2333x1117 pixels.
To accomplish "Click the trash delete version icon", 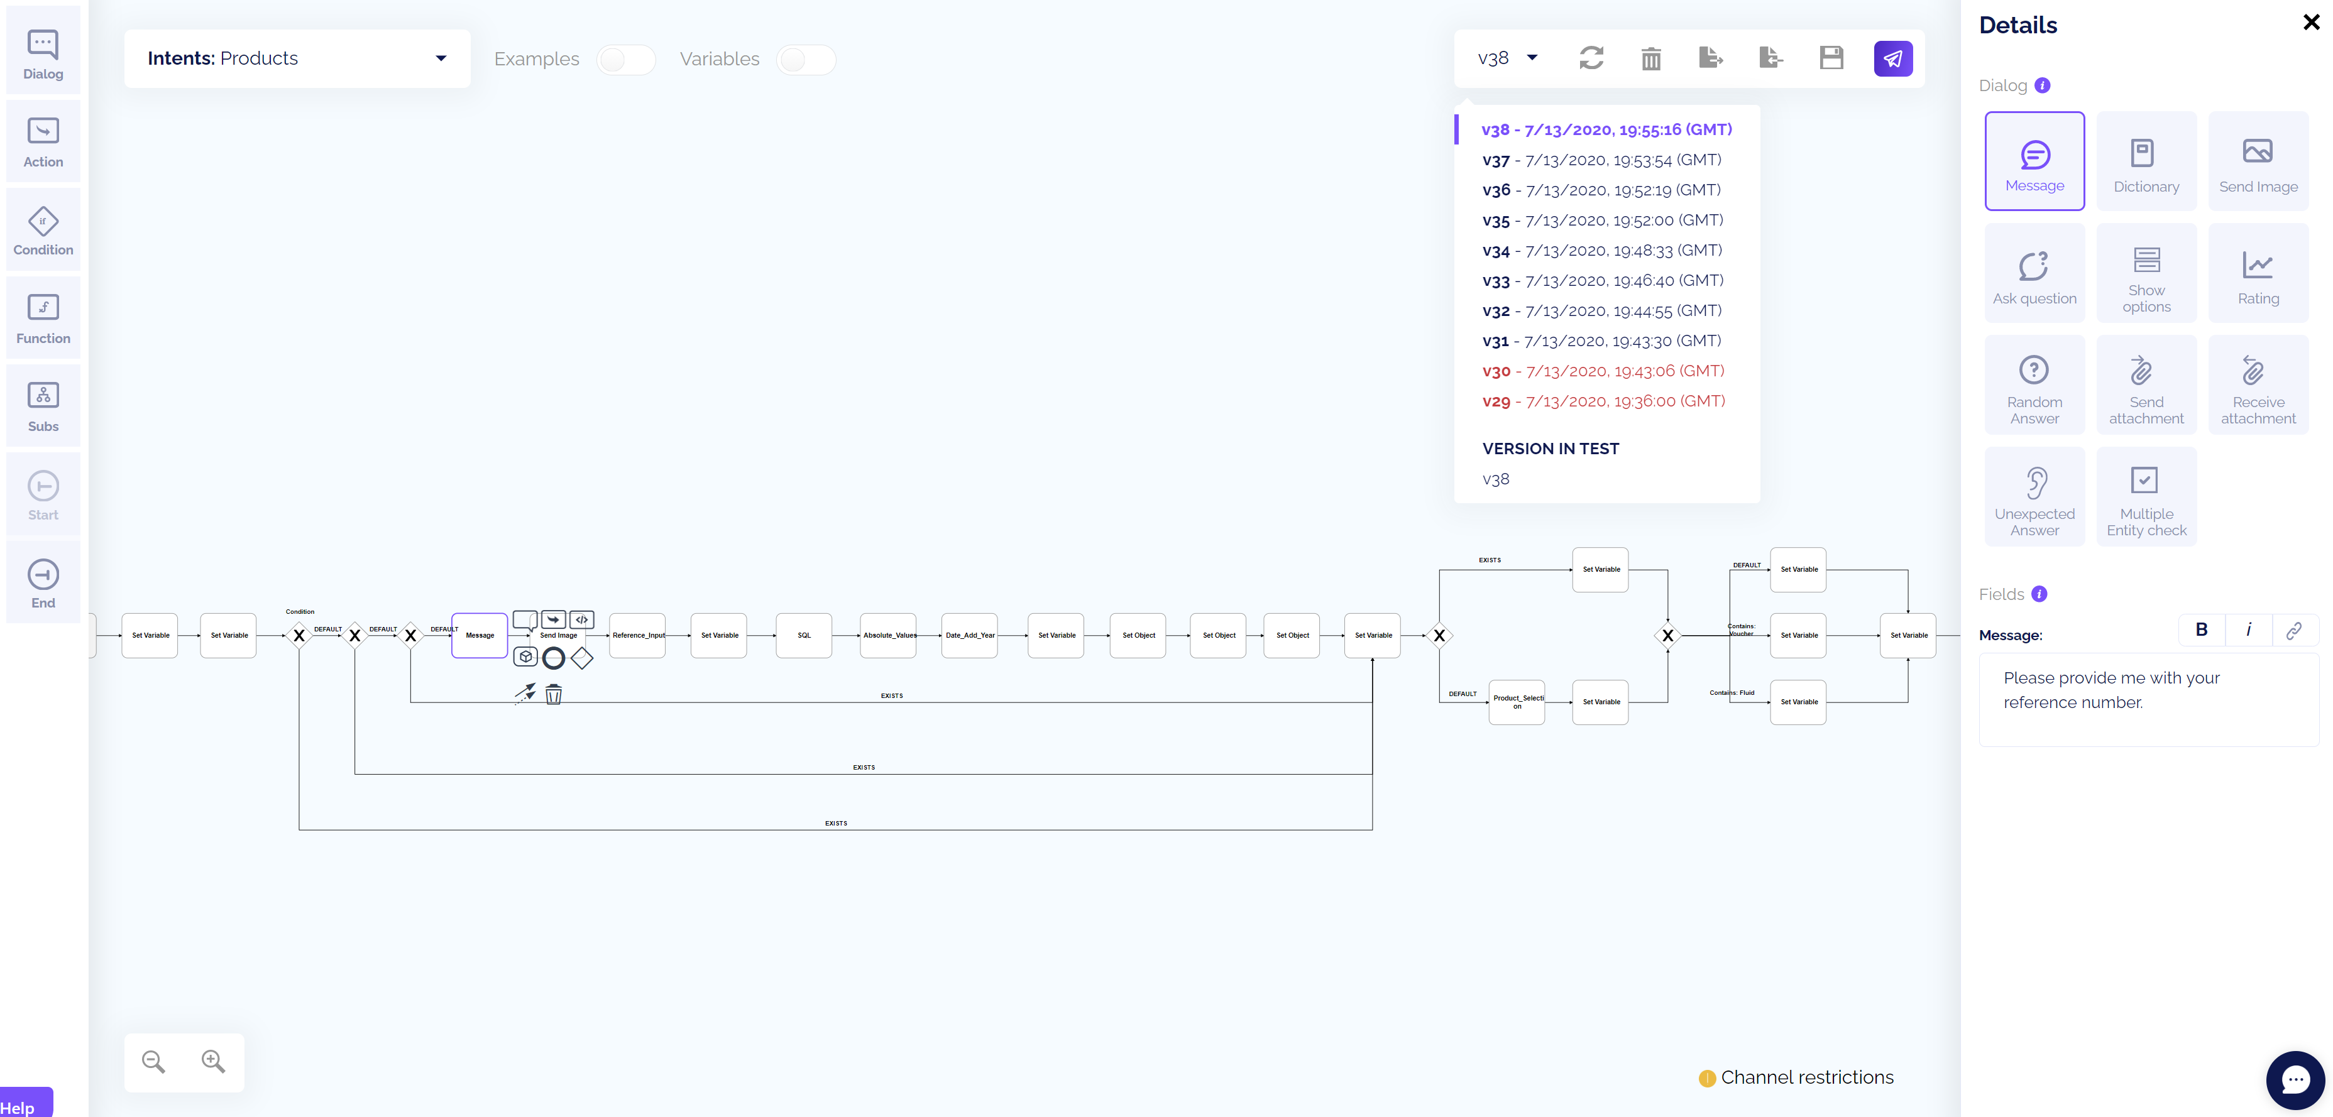I will [x=1651, y=59].
